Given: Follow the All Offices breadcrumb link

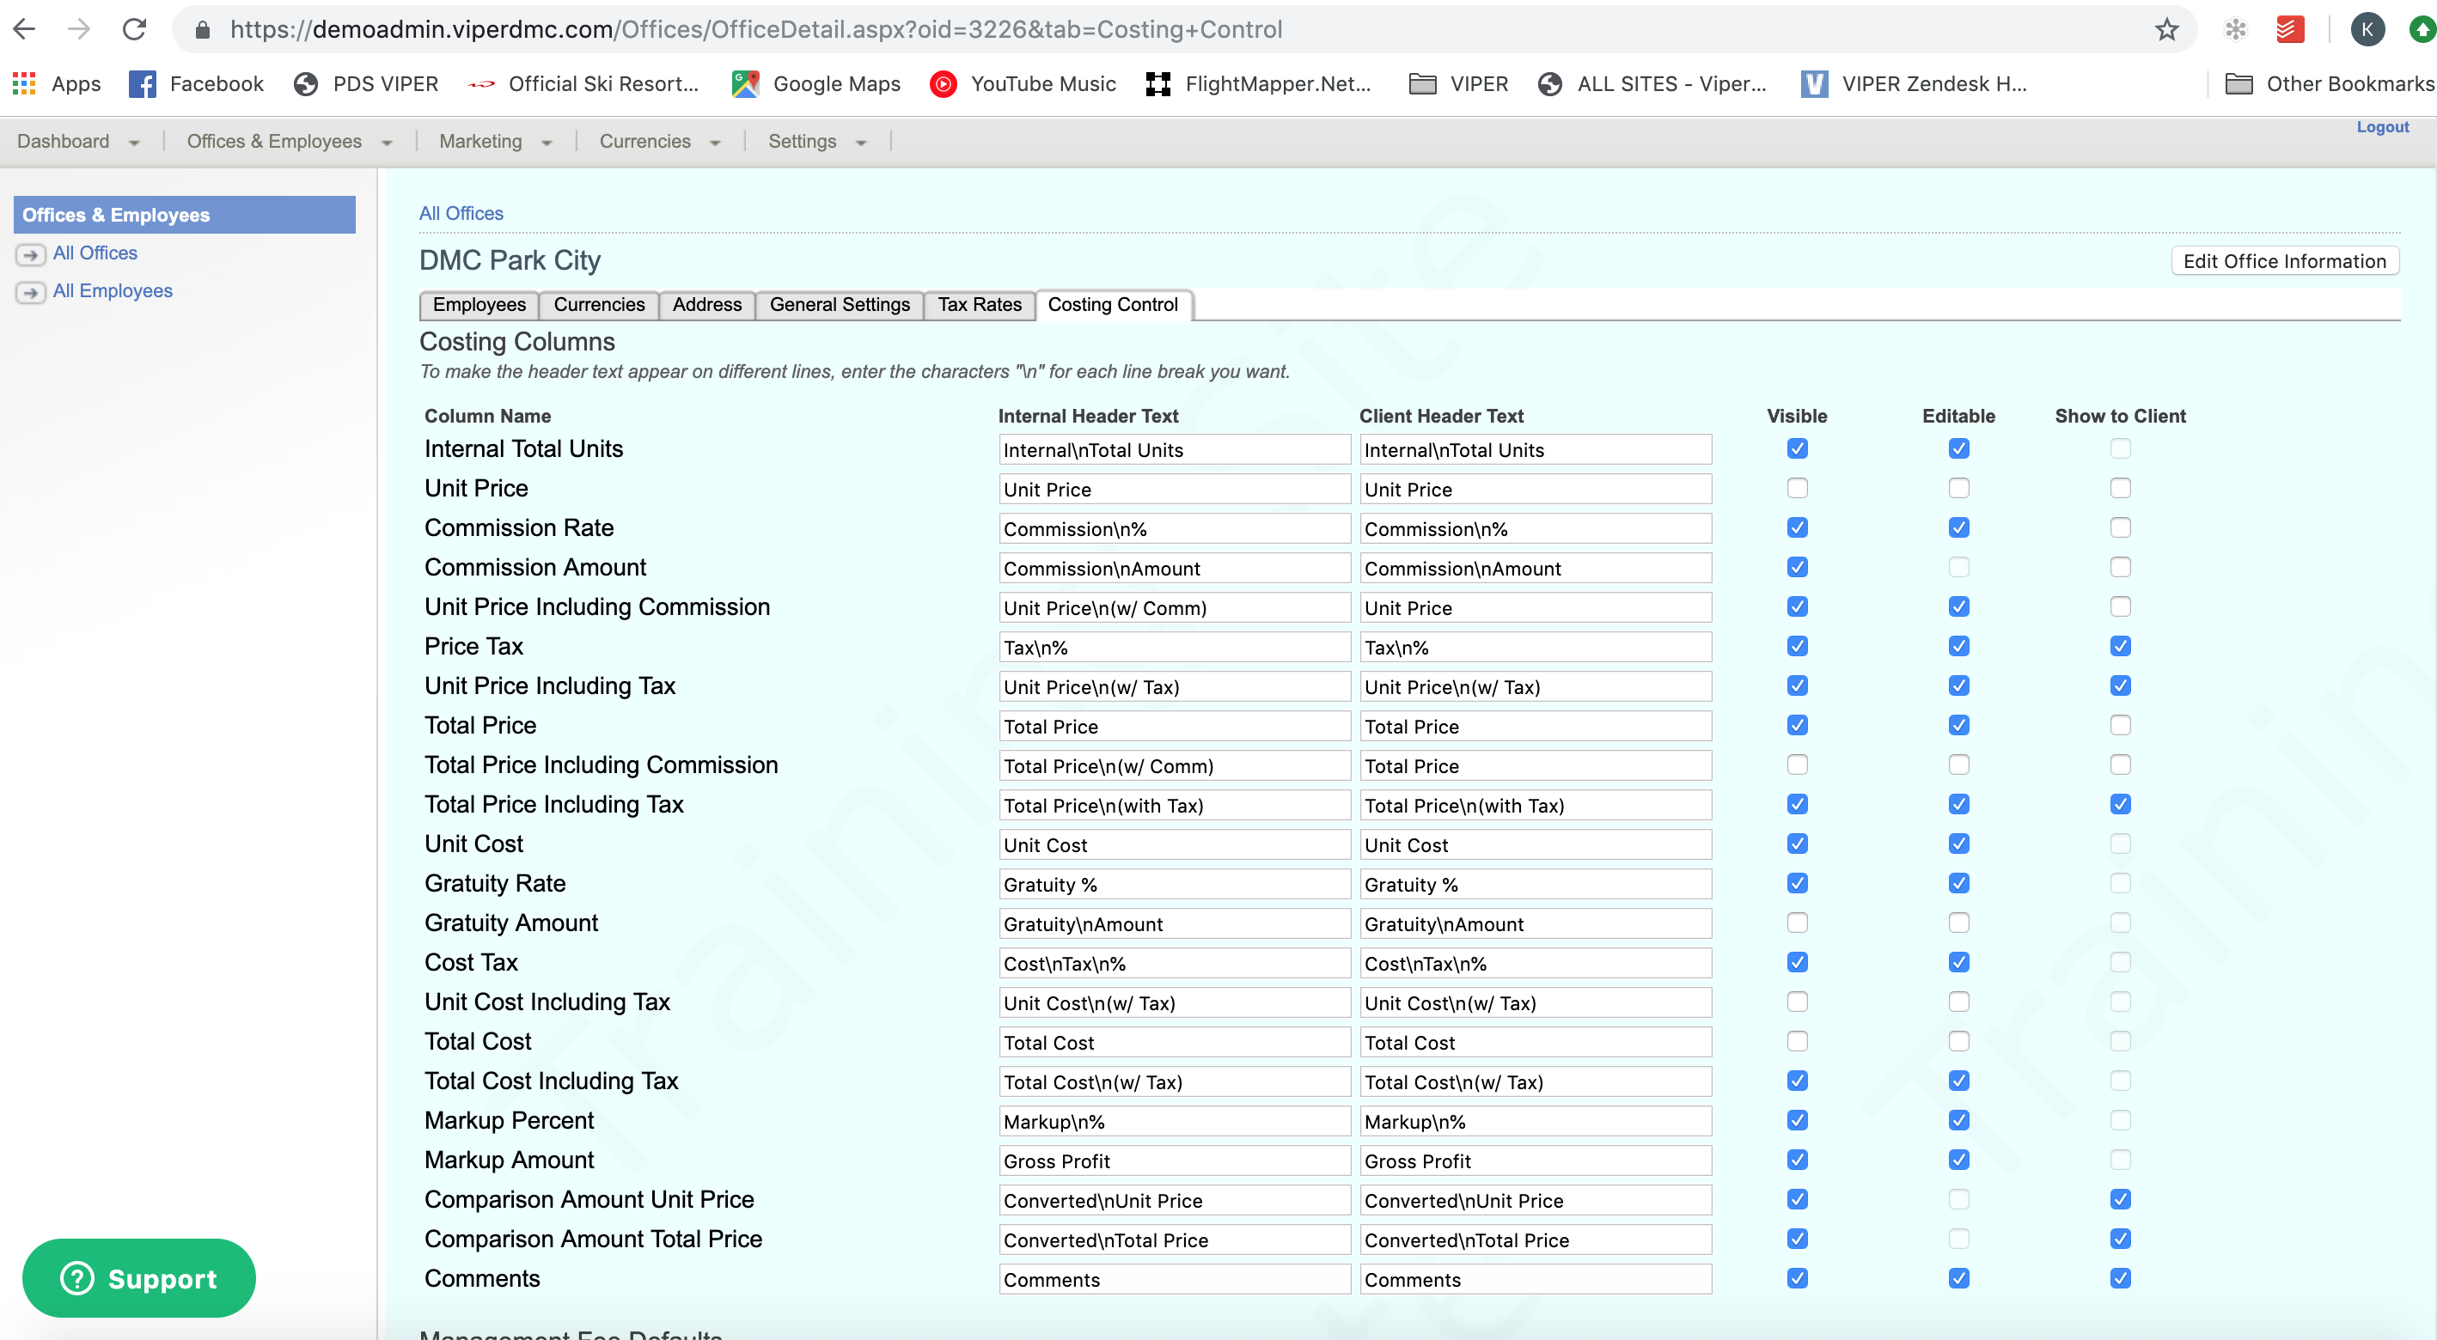Looking at the screenshot, I should tap(461, 214).
